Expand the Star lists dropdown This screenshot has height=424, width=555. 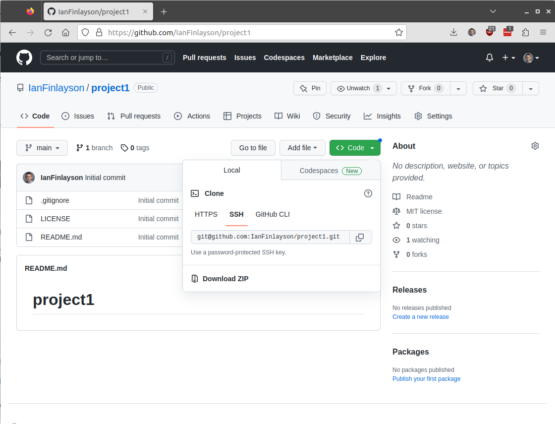[x=531, y=88]
